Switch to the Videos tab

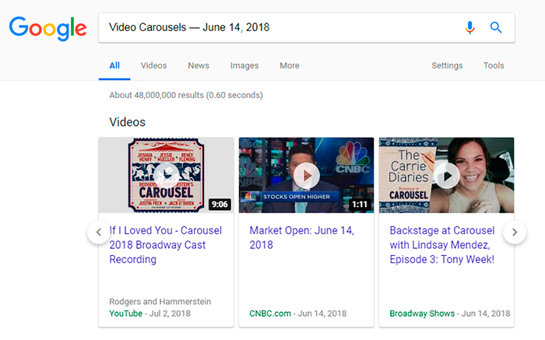coord(153,65)
